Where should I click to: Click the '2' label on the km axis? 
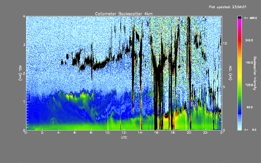(24, 73)
